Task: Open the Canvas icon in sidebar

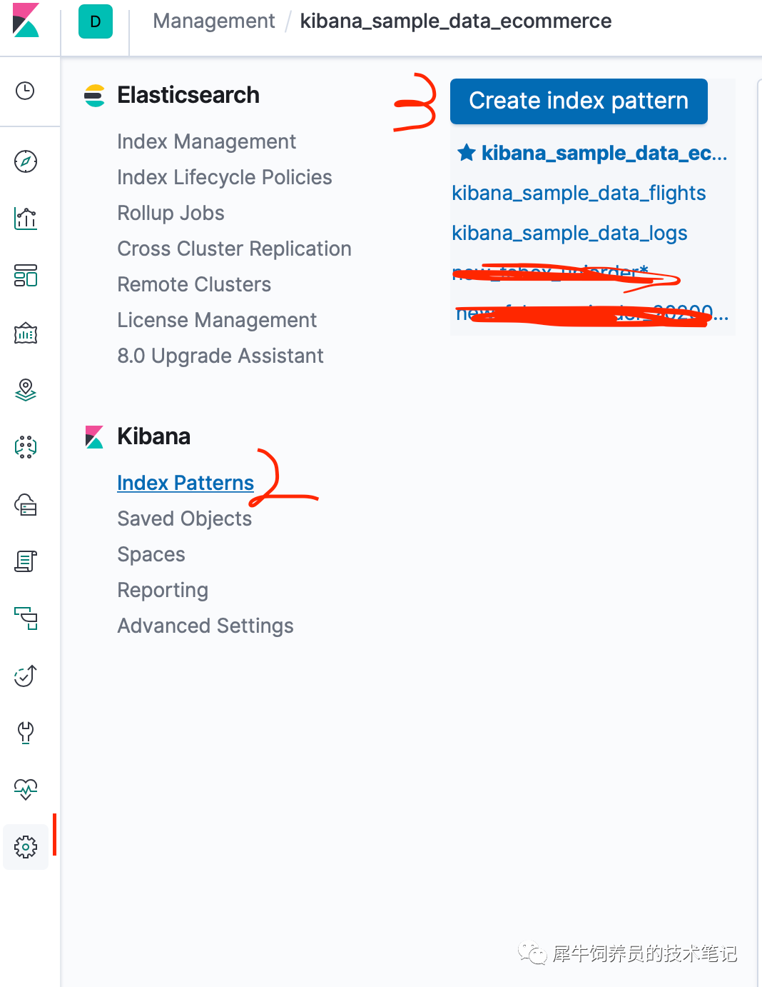Action: click(x=26, y=333)
